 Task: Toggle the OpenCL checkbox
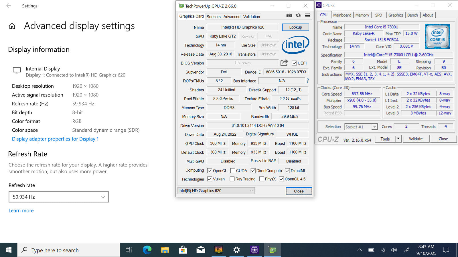pos(210,171)
